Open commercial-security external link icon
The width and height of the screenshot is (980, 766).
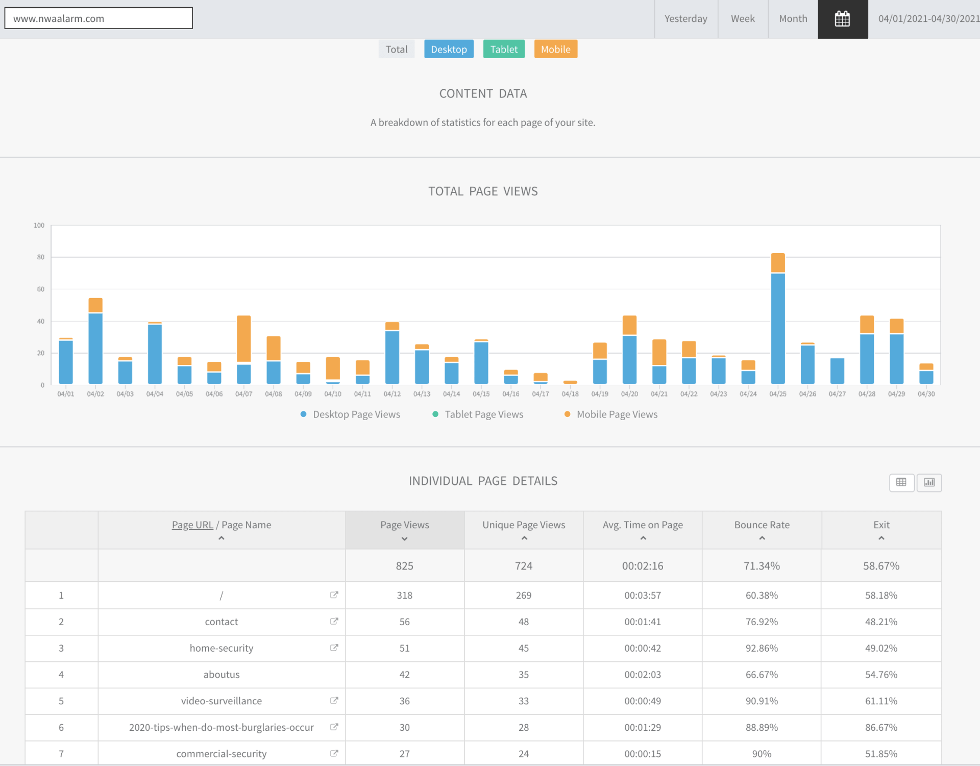(x=334, y=753)
